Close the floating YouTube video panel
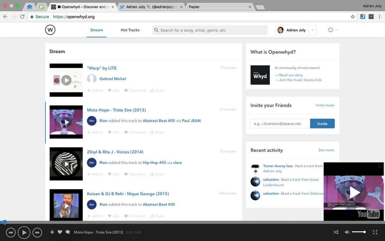Image resolution: width=385 pixels, height=241 pixels. 380,166
